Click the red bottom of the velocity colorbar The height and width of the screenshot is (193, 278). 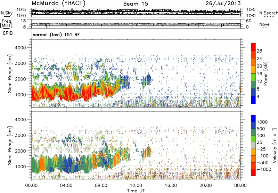[x=253, y=172]
